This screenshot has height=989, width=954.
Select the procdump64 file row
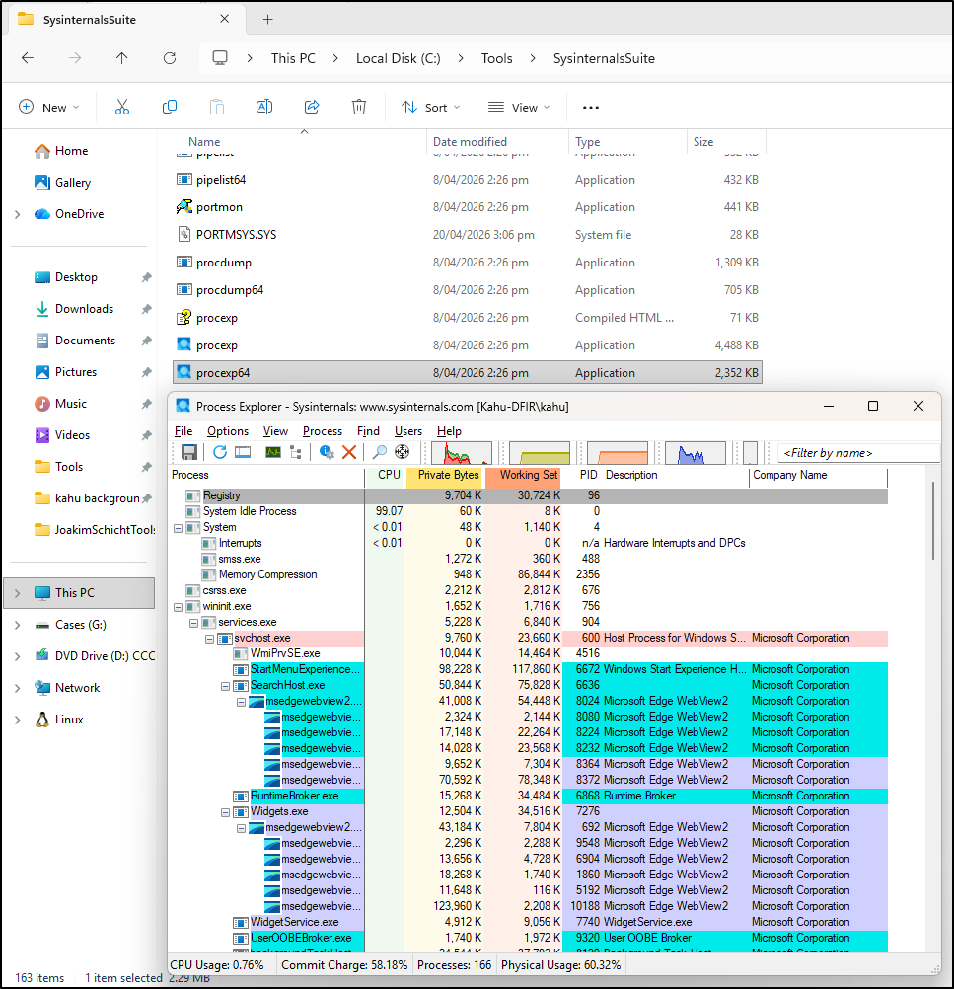point(468,290)
